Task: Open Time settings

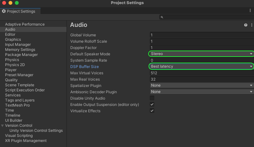Action: click(x=10, y=110)
